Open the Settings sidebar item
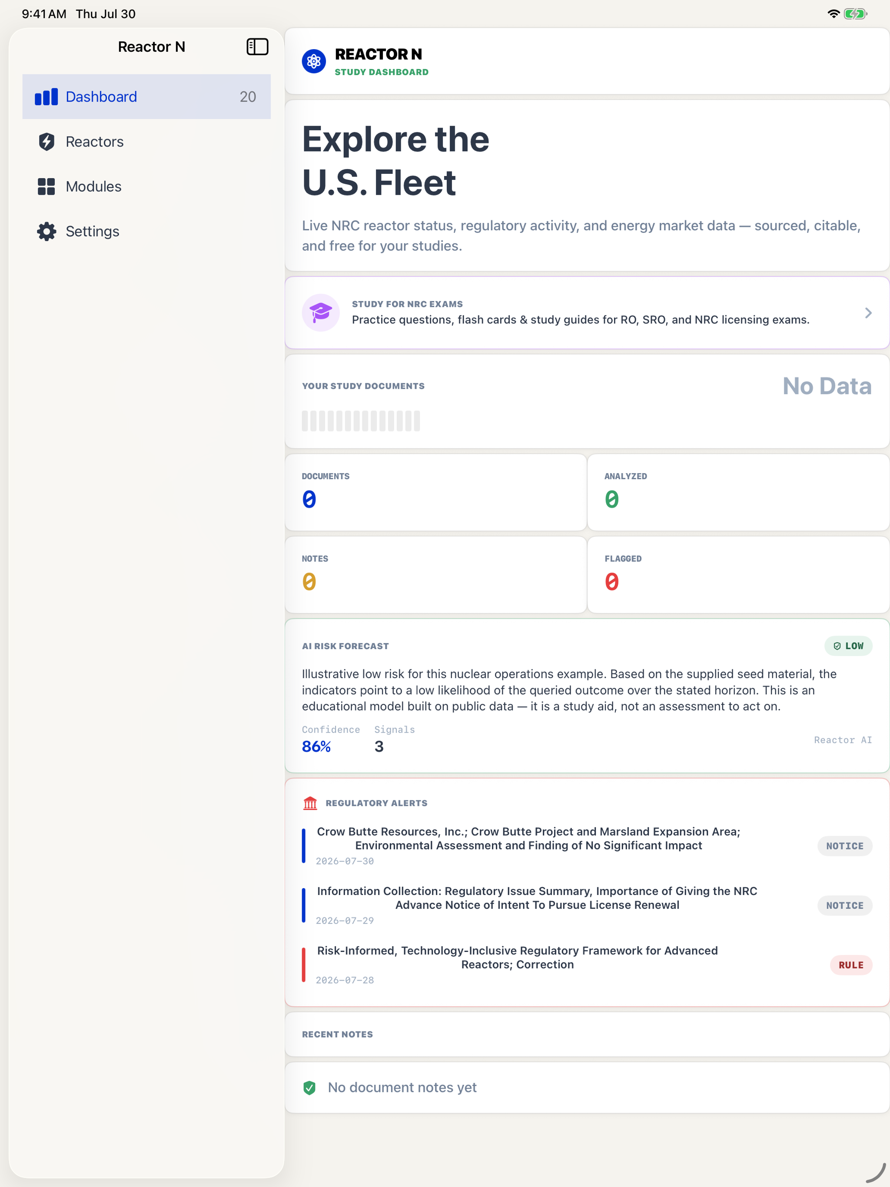Image resolution: width=890 pixels, height=1187 pixels. (x=146, y=231)
